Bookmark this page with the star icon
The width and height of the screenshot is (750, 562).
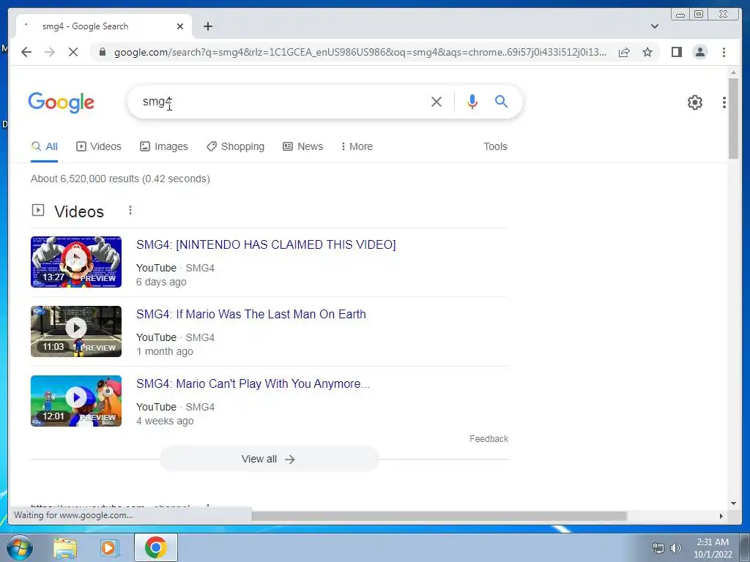647,52
